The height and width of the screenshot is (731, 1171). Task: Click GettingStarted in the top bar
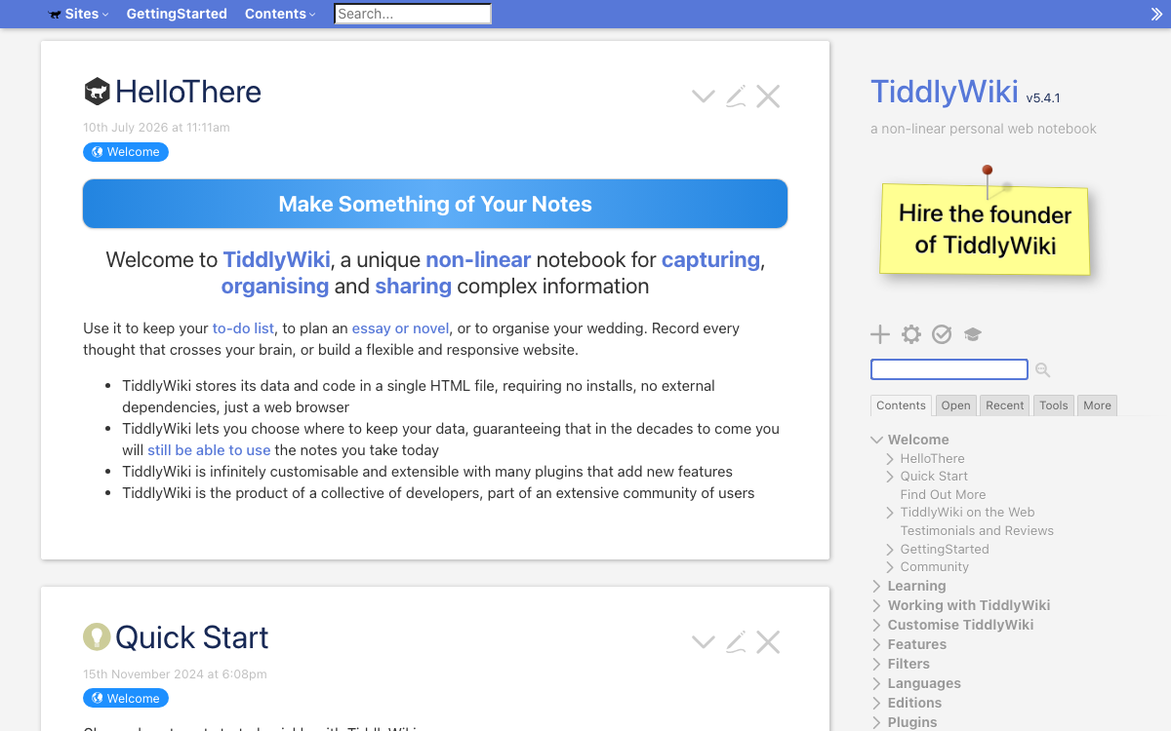(177, 14)
